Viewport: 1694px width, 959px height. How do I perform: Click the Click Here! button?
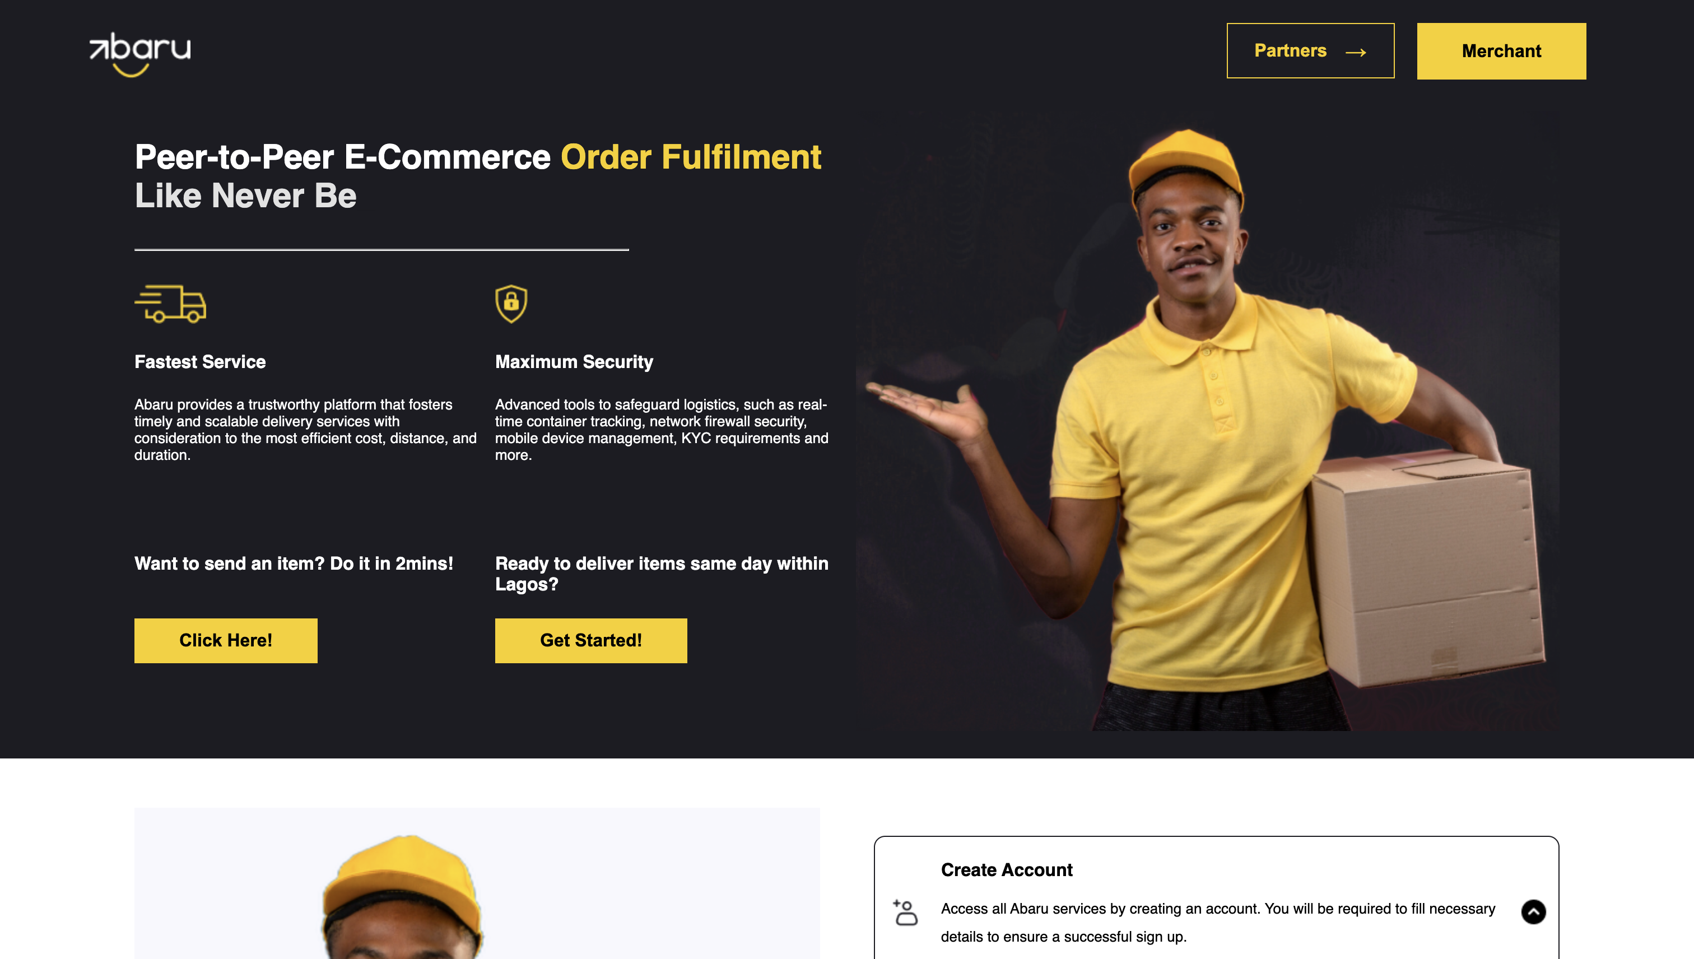(x=226, y=640)
